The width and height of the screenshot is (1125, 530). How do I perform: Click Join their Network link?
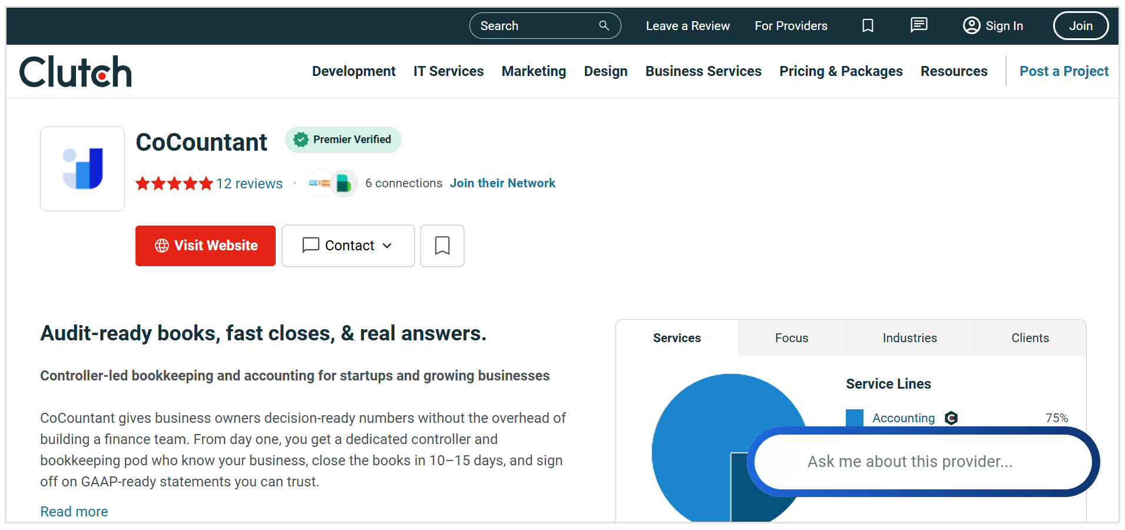tap(502, 183)
